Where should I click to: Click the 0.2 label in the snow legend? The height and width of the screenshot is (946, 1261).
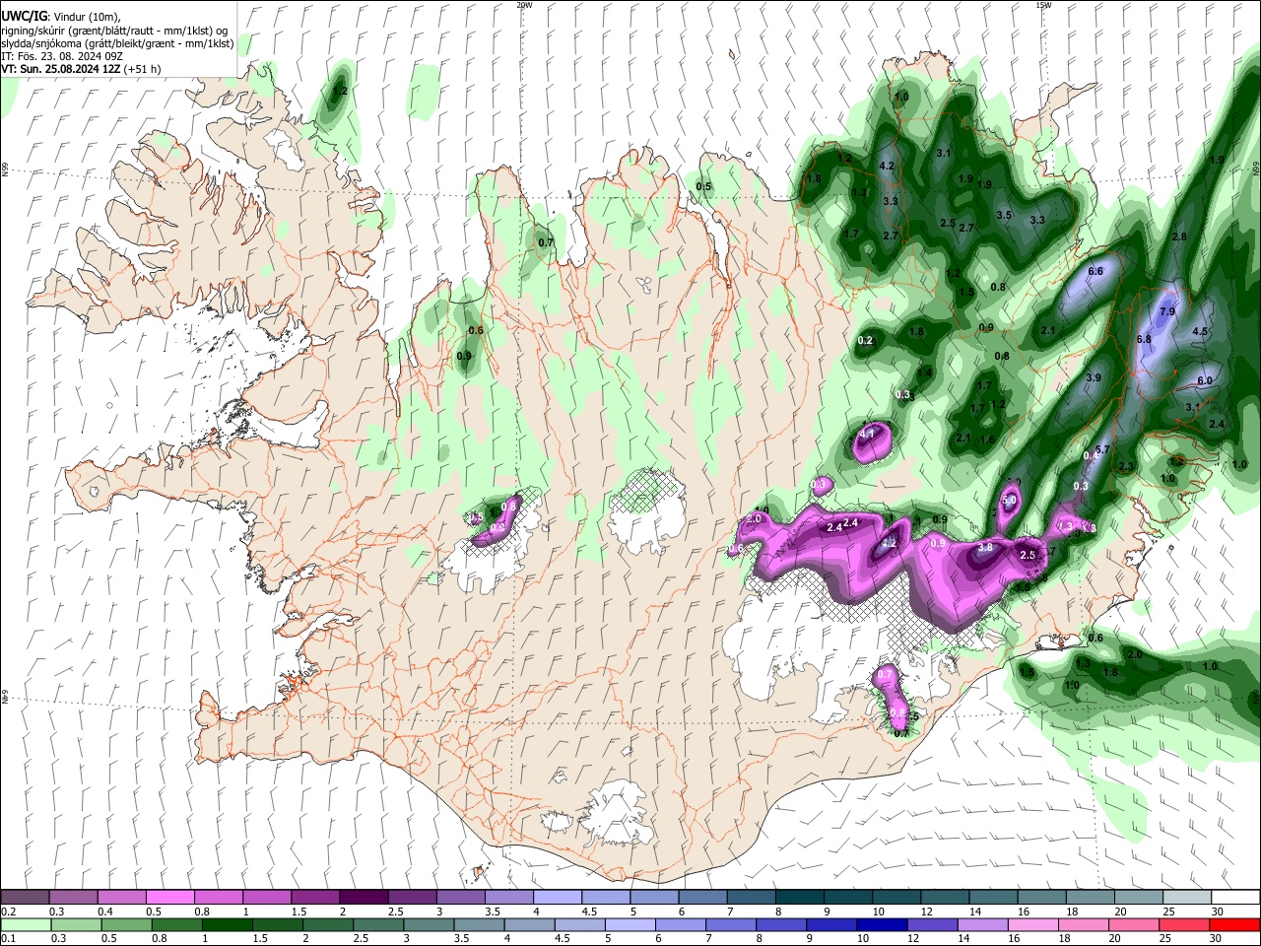point(8,912)
